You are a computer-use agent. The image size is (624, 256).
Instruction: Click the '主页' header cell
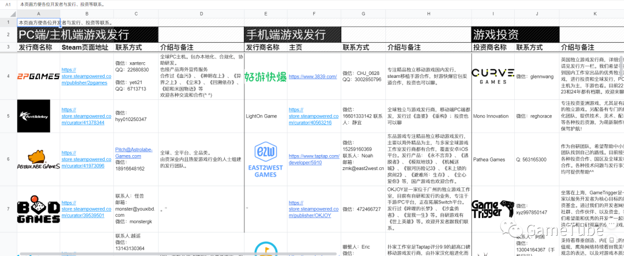pyautogui.click(x=314, y=47)
